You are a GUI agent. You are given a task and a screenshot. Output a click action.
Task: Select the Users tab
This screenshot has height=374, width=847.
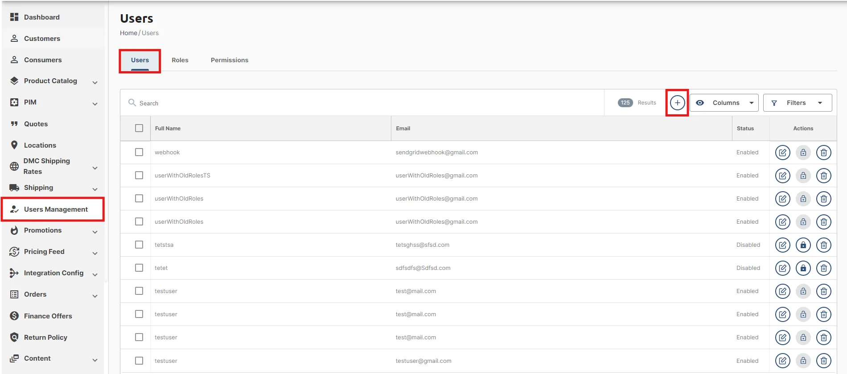pyautogui.click(x=140, y=60)
